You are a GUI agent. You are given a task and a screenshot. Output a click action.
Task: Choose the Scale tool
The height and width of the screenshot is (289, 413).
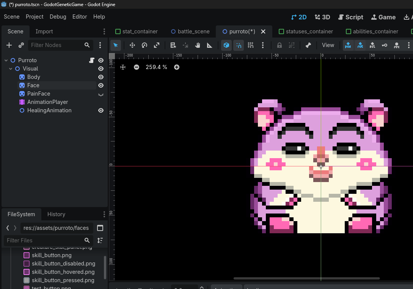pos(157,45)
